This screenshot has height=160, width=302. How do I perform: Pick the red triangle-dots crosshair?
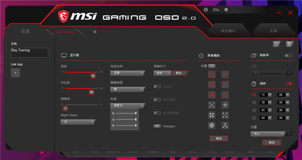tap(225, 95)
